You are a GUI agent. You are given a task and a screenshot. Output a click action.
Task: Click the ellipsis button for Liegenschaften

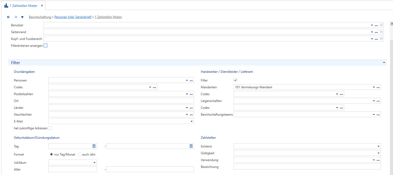[x=378, y=101]
